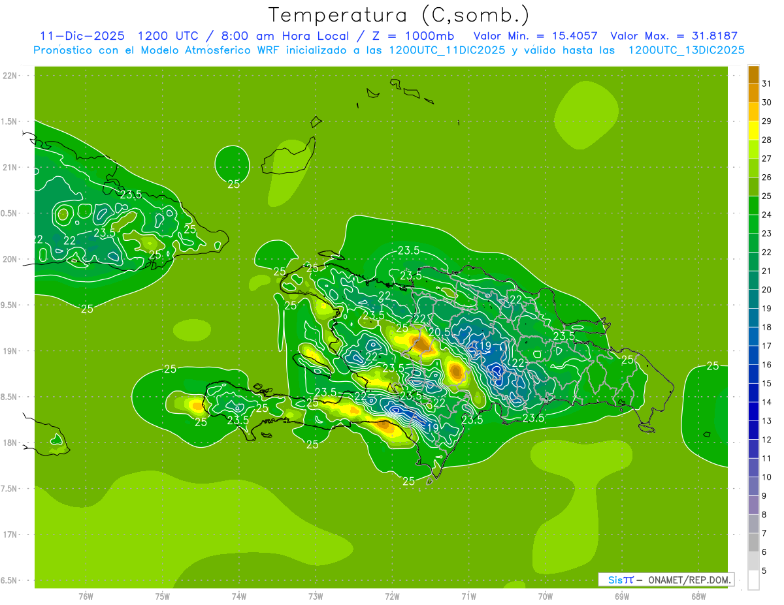
Task: Select the blue legend swatch between 16 and 17
Action: tap(753, 356)
